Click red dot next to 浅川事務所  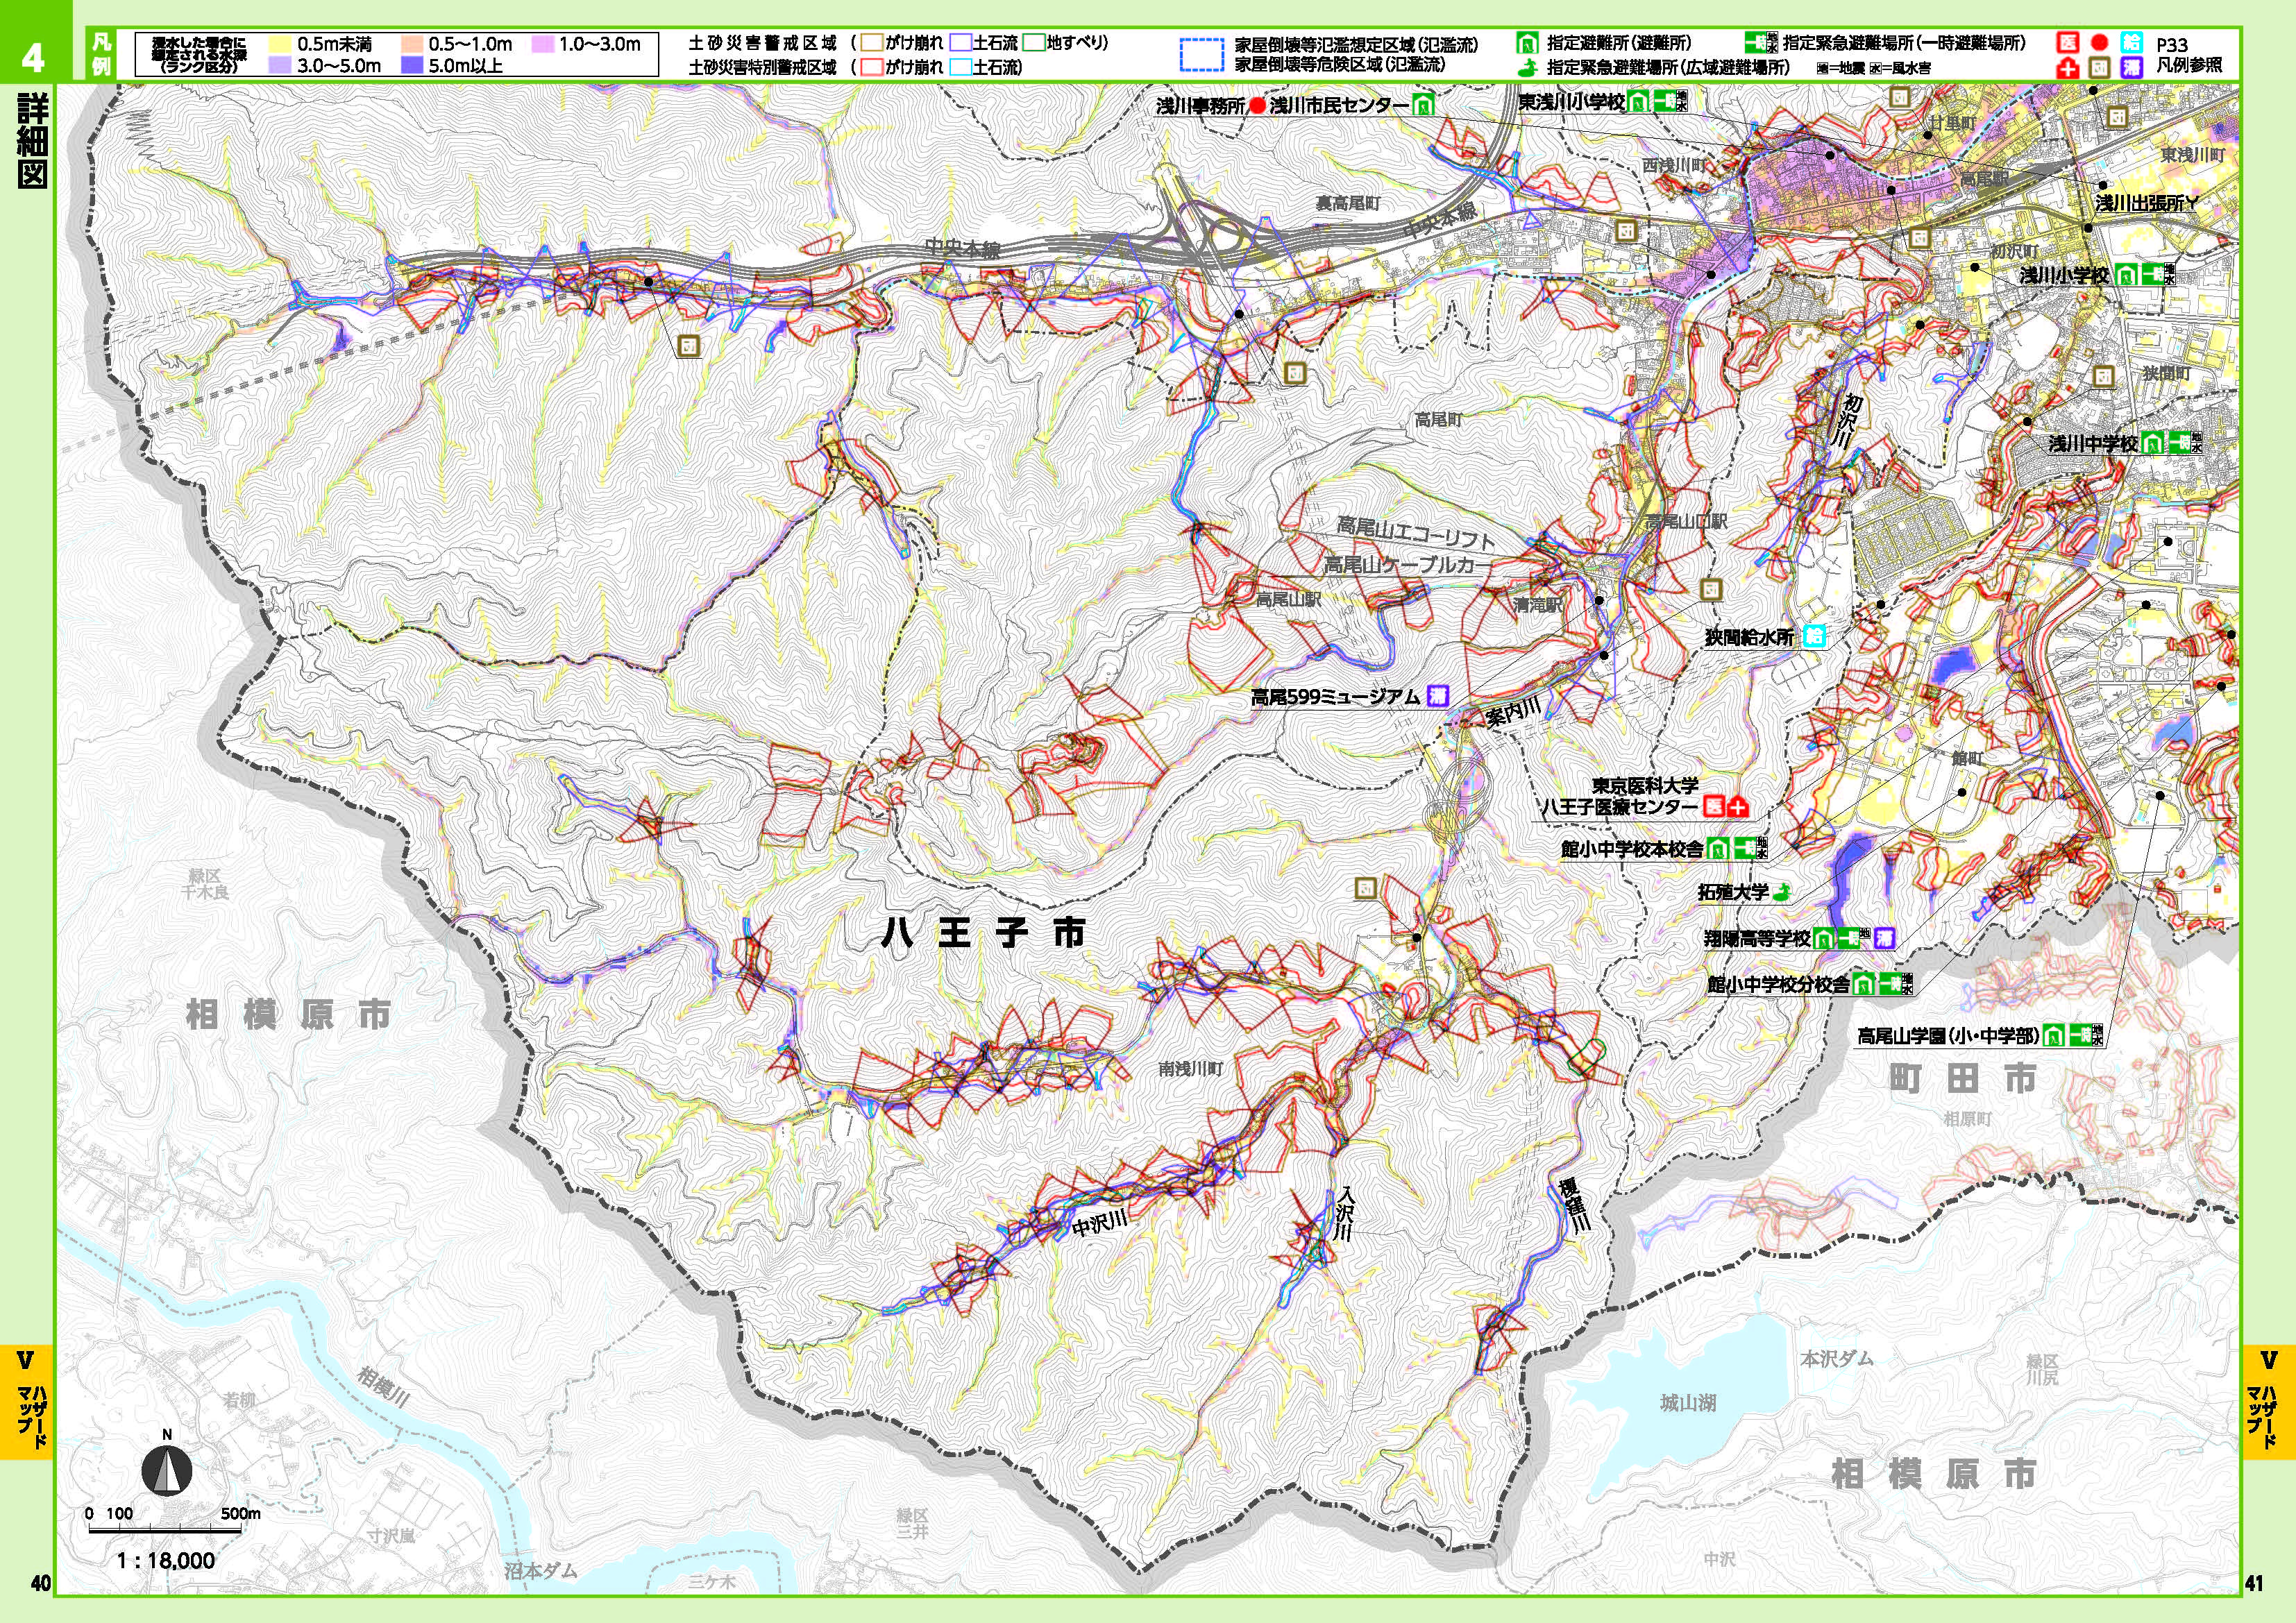coord(1258,106)
